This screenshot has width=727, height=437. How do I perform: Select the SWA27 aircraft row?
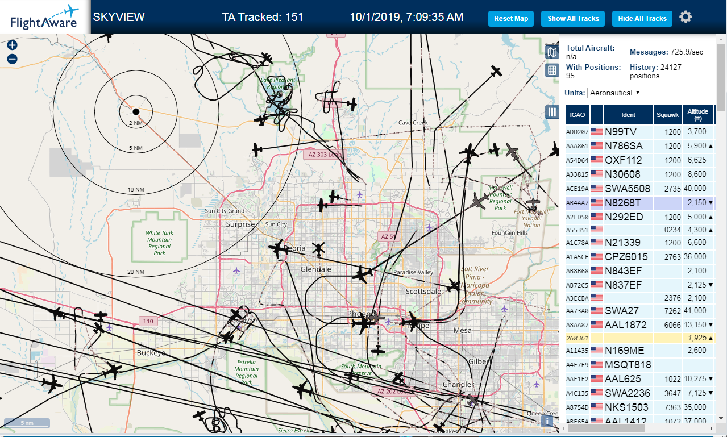coord(641,310)
